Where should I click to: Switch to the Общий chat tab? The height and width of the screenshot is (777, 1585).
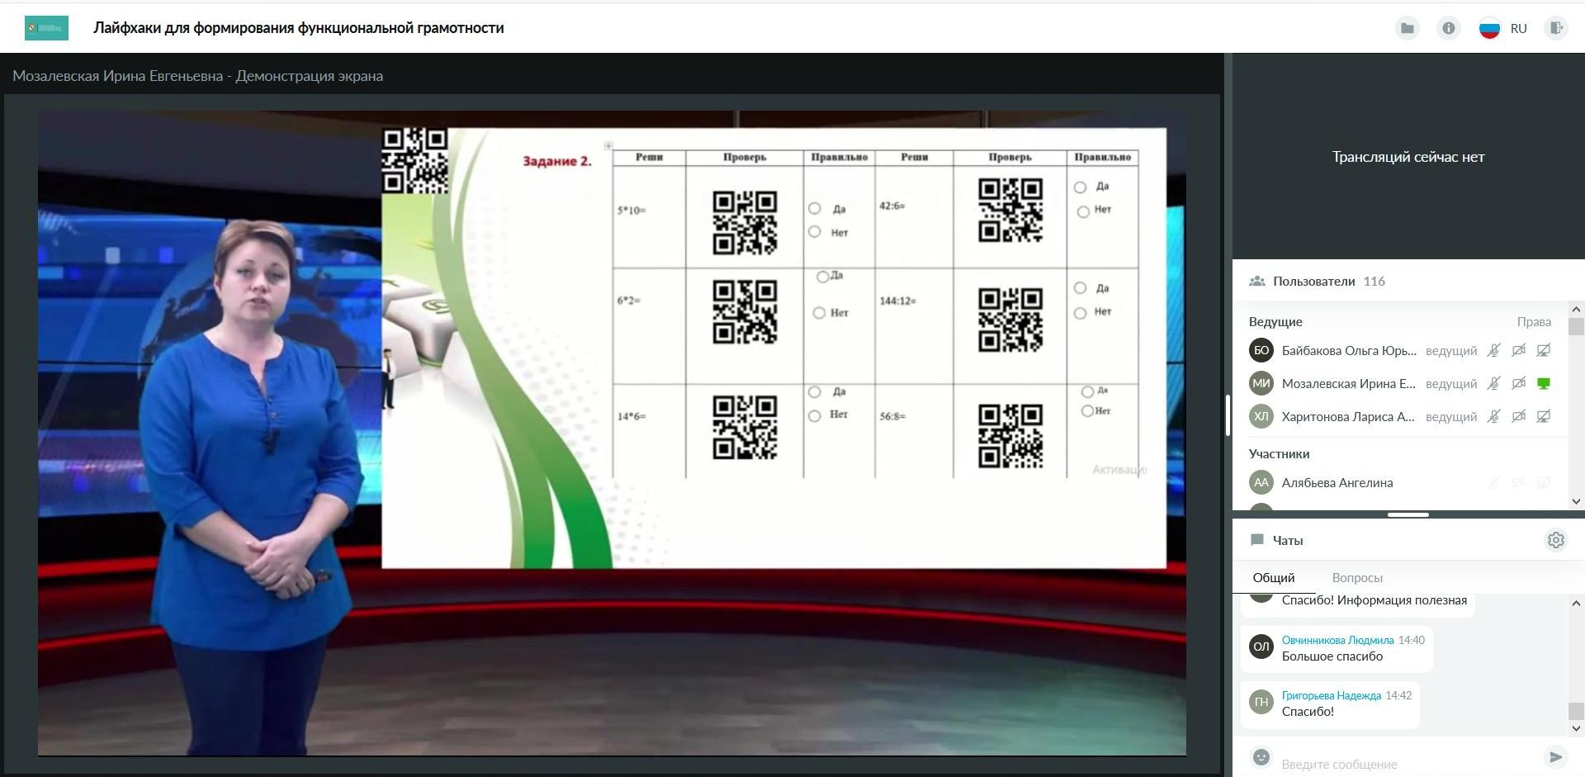tap(1274, 578)
